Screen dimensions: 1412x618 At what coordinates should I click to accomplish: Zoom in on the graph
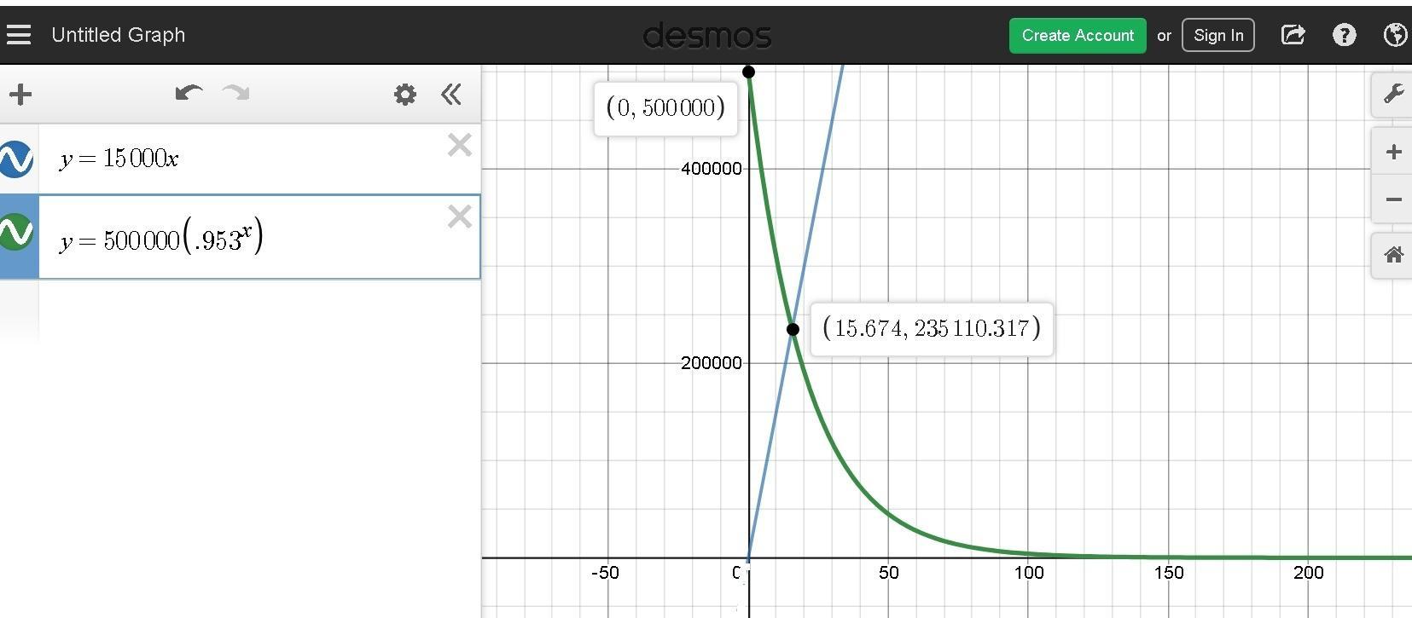pyautogui.click(x=1393, y=152)
